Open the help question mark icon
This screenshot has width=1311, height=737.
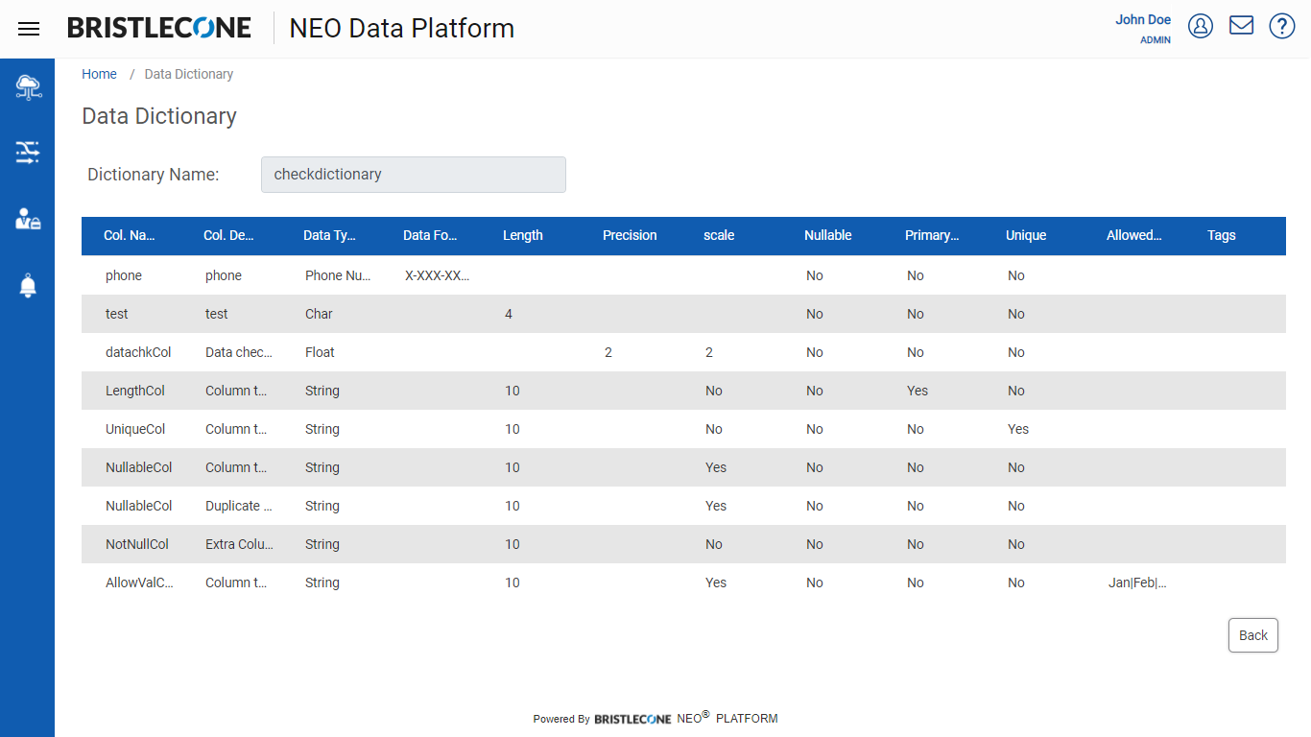pyautogui.click(x=1282, y=26)
